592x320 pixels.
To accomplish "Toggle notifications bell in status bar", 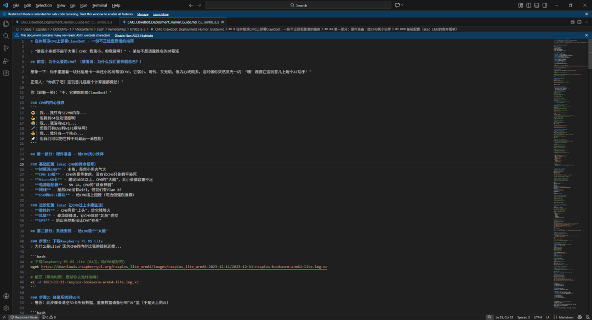I will pos(588,317).
